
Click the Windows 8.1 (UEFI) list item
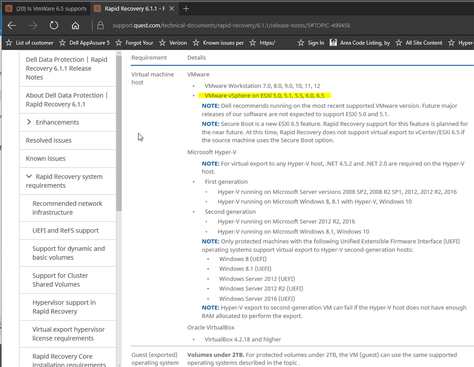(x=245, y=269)
